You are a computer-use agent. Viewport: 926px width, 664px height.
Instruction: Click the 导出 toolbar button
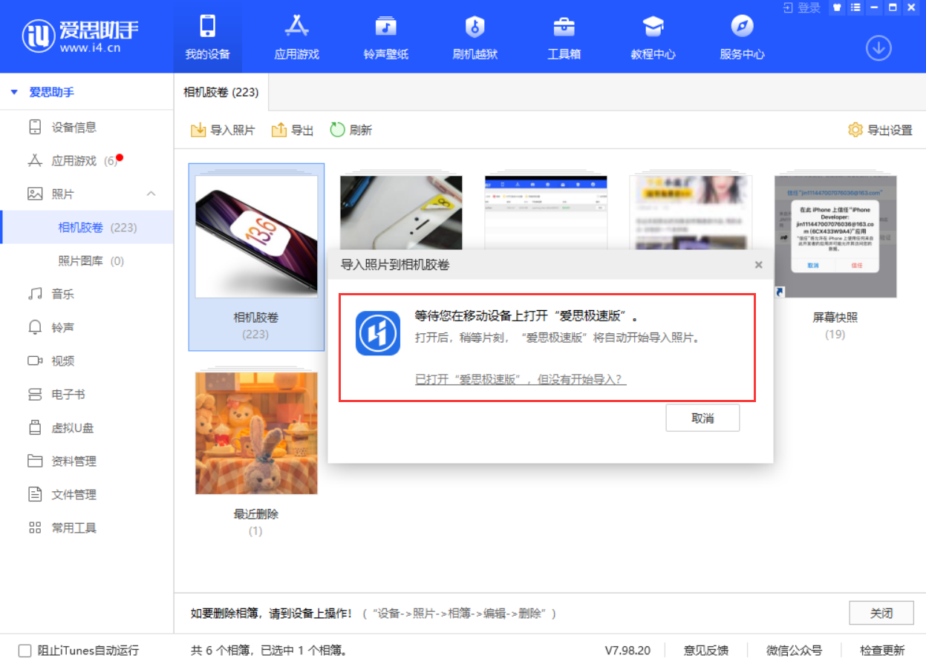[293, 130]
